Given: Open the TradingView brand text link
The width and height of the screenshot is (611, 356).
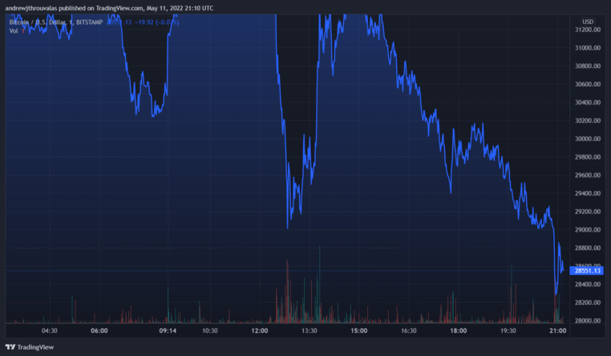Looking at the screenshot, I should (x=37, y=347).
